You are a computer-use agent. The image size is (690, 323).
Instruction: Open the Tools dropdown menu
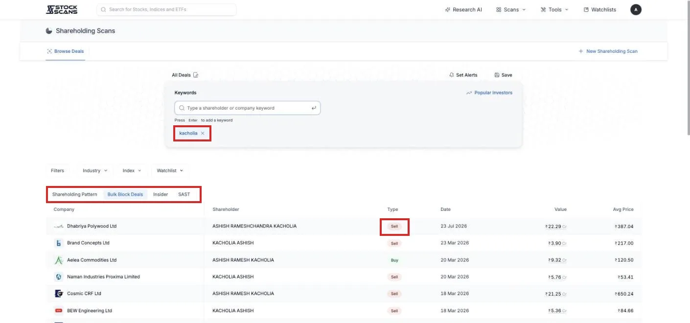pos(554,10)
